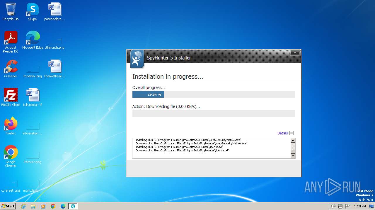Switch to SpyHunter installer taskbar button
The width and height of the screenshot is (375, 210).
(73, 206)
